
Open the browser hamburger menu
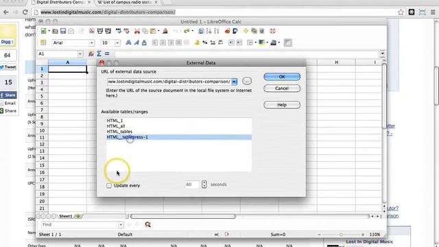(x=433, y=12)
